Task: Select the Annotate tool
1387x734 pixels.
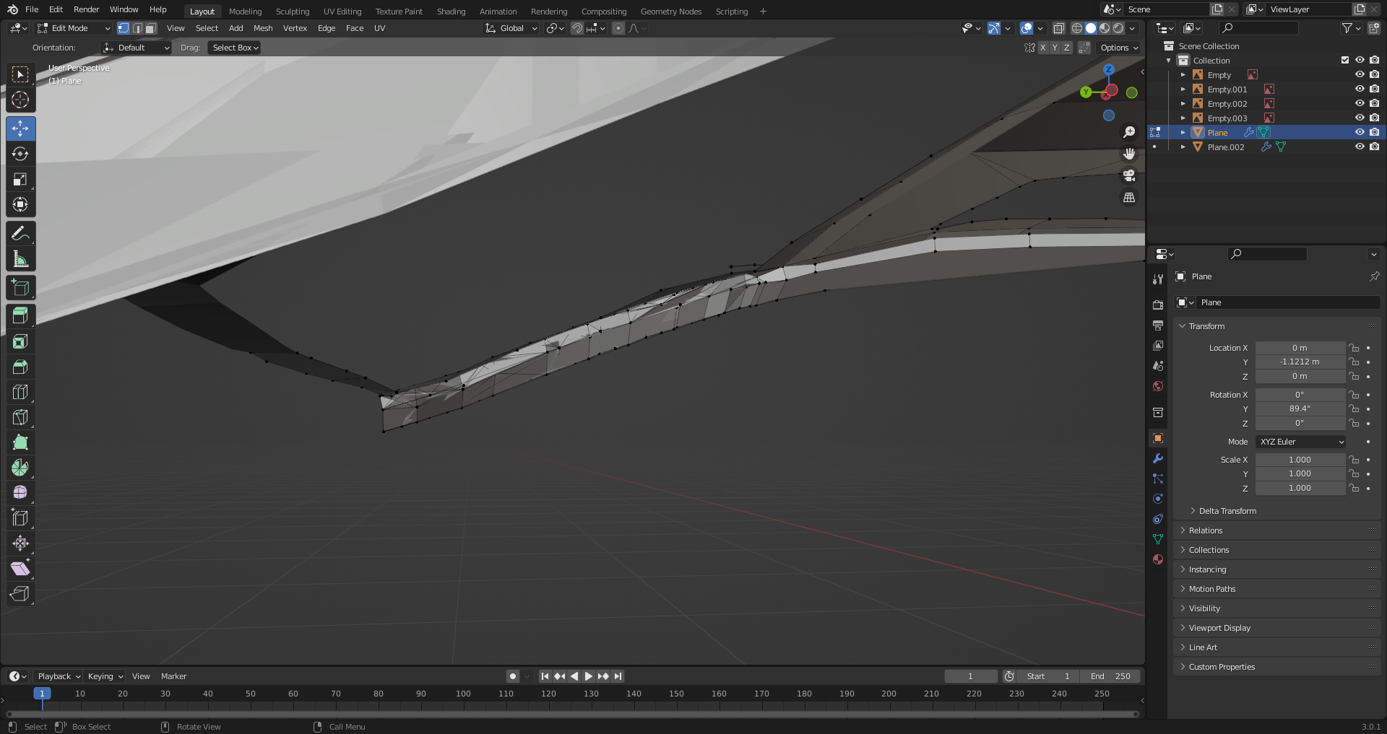Action: click(20, 233)
